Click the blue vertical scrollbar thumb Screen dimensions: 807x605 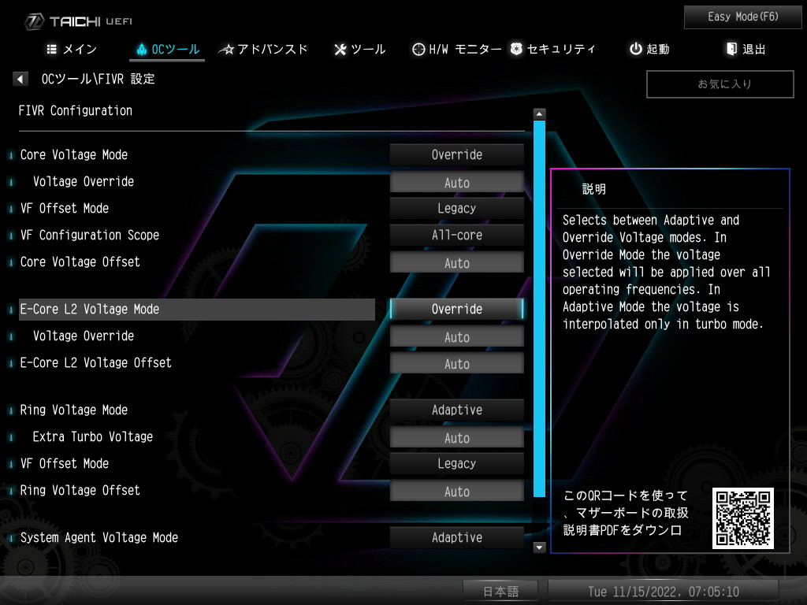point(539,309)
